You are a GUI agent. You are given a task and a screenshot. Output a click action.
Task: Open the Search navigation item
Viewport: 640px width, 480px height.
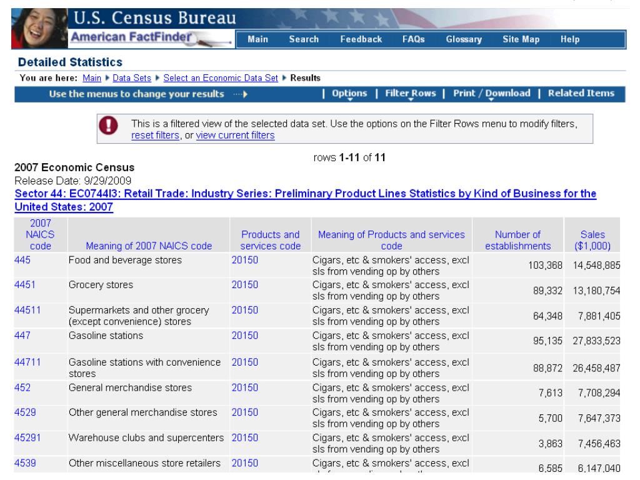point(304,39)
